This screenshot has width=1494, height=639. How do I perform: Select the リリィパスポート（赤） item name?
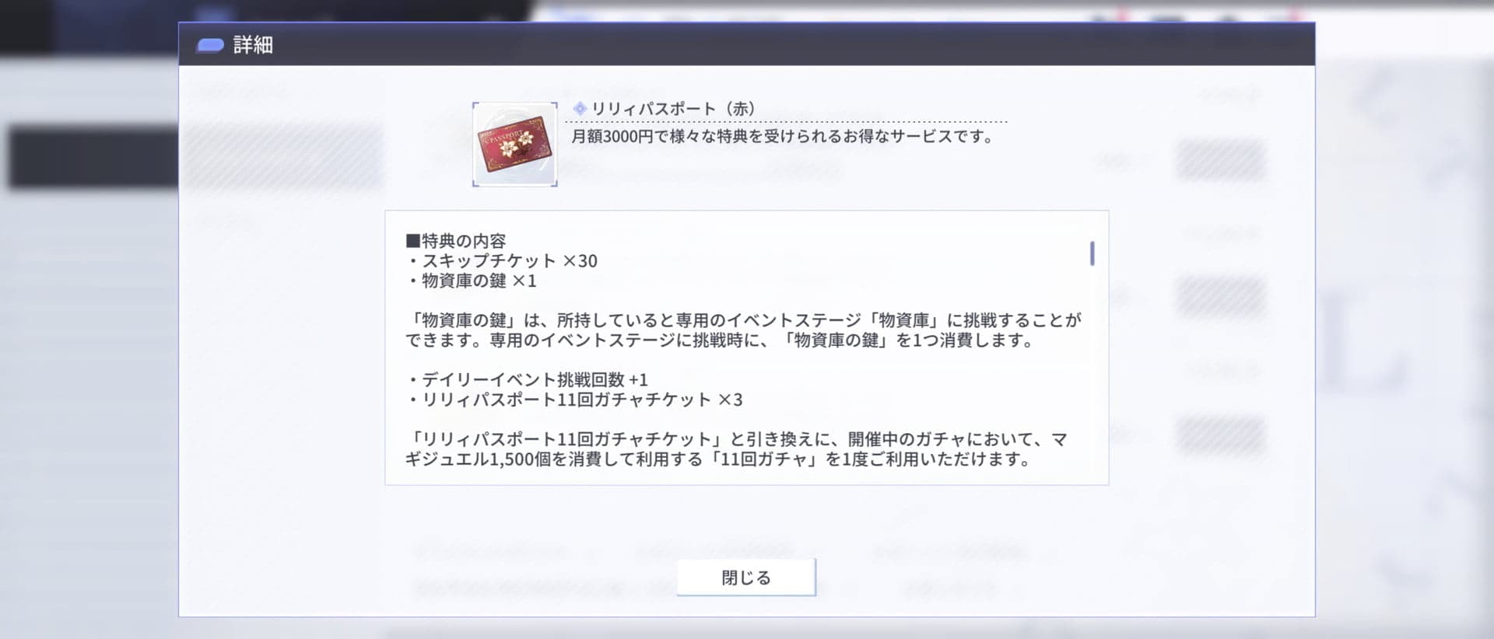(x=674, y=109)
